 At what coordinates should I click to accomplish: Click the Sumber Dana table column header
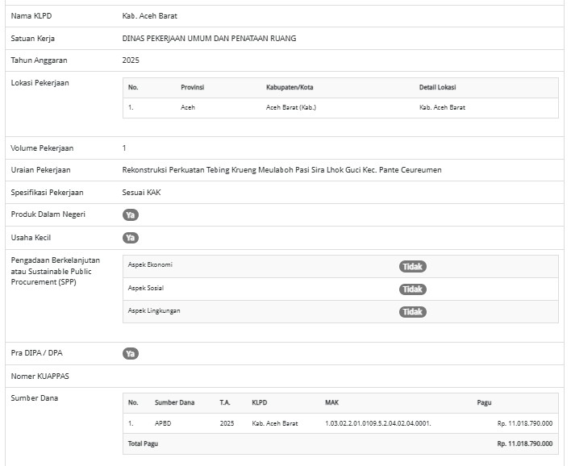pos(174,402)
